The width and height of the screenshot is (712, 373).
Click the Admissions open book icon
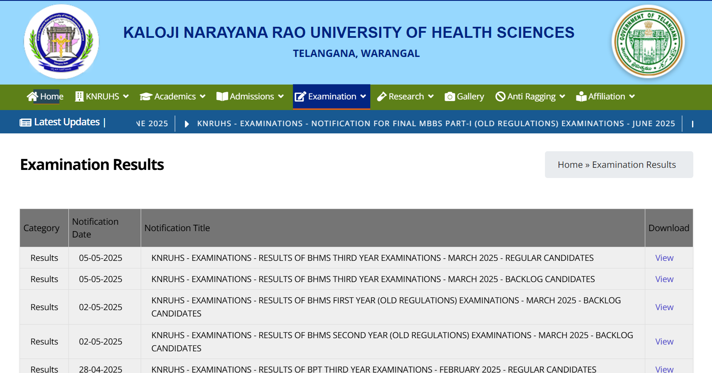point(222,96)
